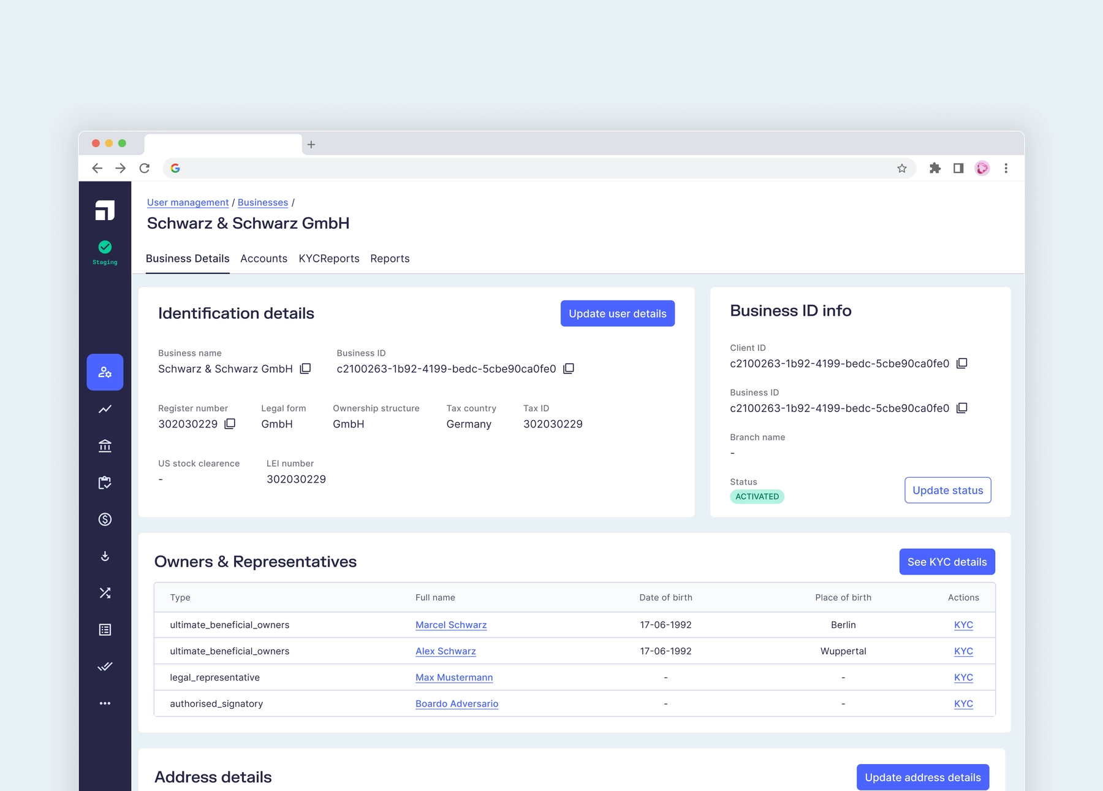Image resolution: width=1103 pixels, height=791 pixels.
Task: Click the legal_representative type cell
Action: (214, 678)
